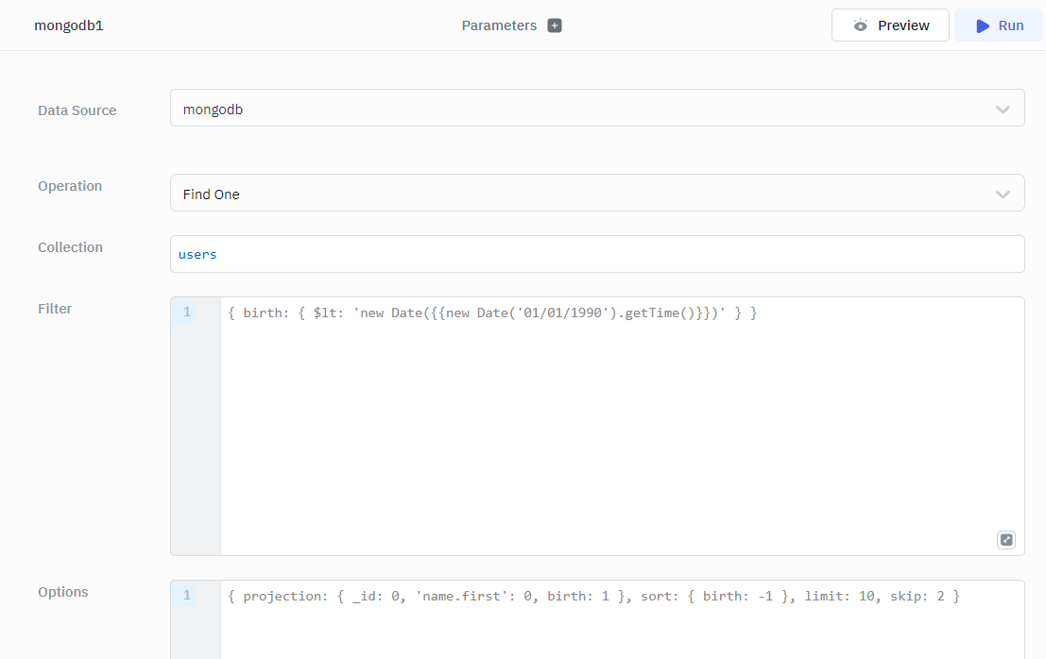Screen dimensions: 1046x659
Task: Open the Data Source dropdown chevron
Action: [1003, 110]
